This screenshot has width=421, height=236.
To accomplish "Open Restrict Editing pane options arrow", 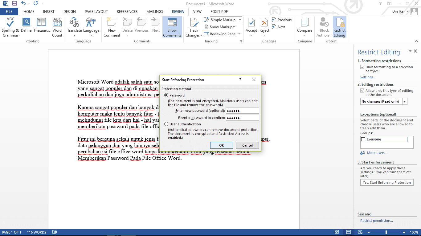I will click(410, 51).
